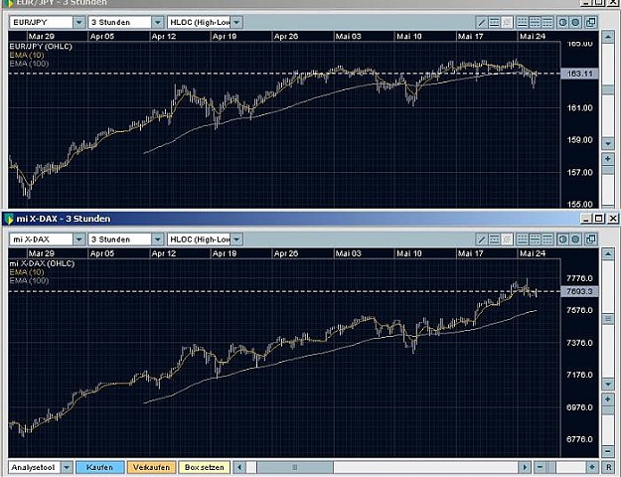Open the 3 Stunden dropdown in X-DAX window

coord(158,239)
